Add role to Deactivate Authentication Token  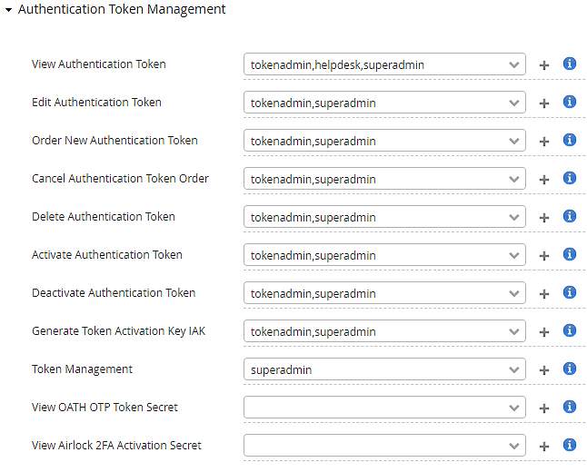[544, 294]
